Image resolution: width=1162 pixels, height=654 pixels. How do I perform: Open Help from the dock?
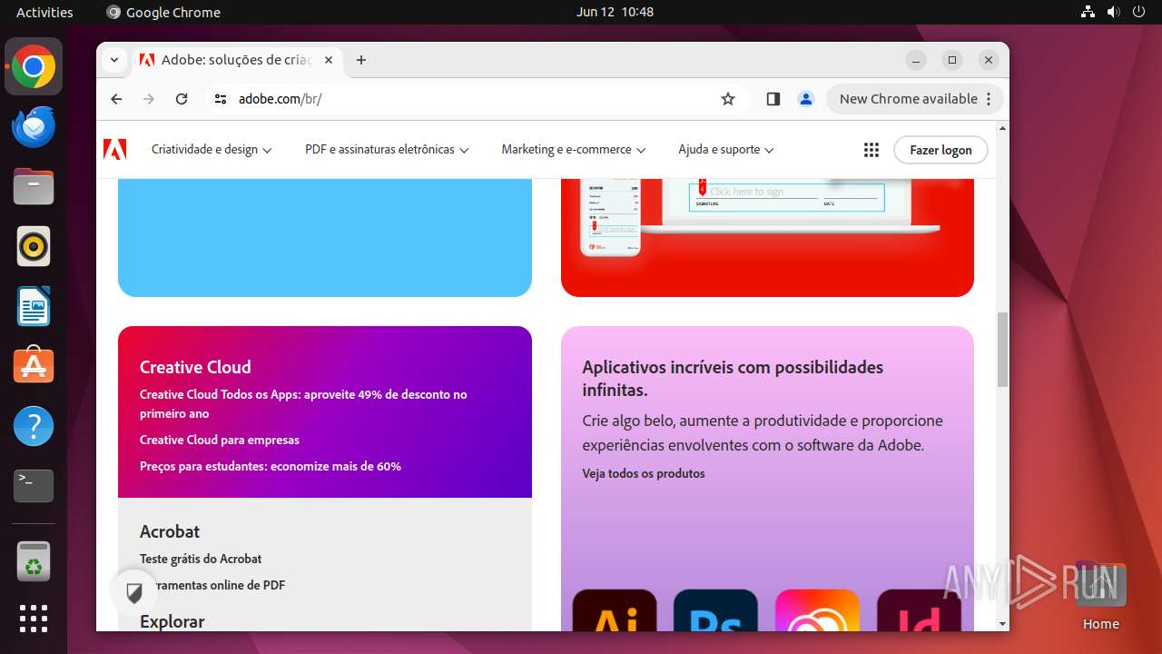pyautogui.click(x=34, y=426)
